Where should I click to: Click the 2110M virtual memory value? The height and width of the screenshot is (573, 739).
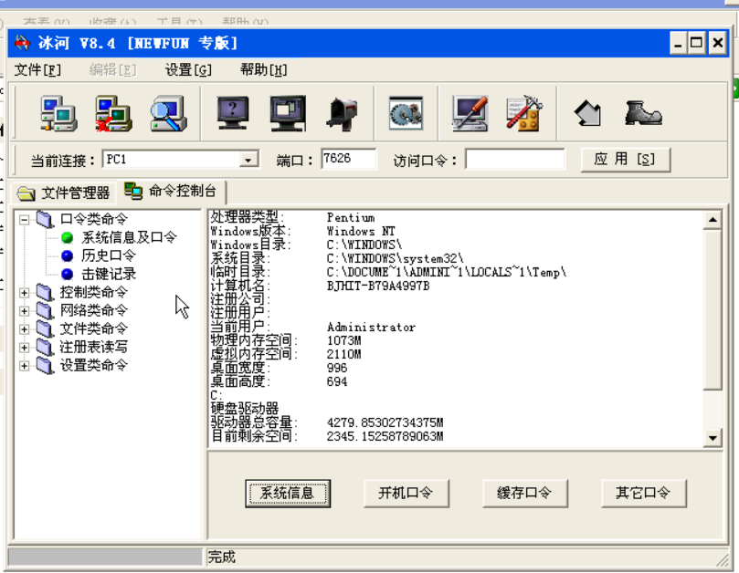pos(343,354)
